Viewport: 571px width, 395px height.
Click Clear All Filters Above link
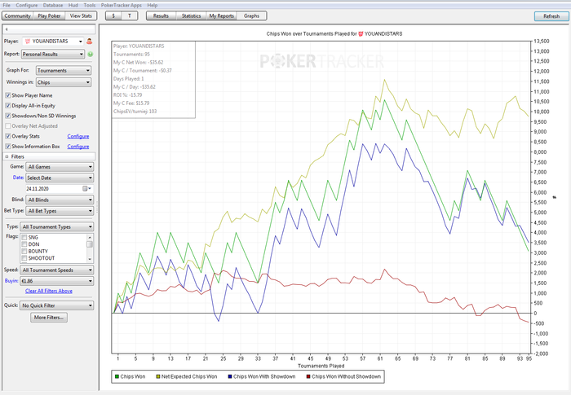50,291
